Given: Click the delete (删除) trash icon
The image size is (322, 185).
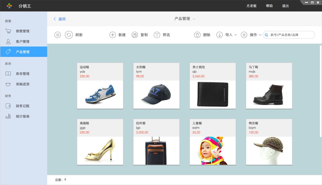Looking at the screenshot, I should pos(197,35).
